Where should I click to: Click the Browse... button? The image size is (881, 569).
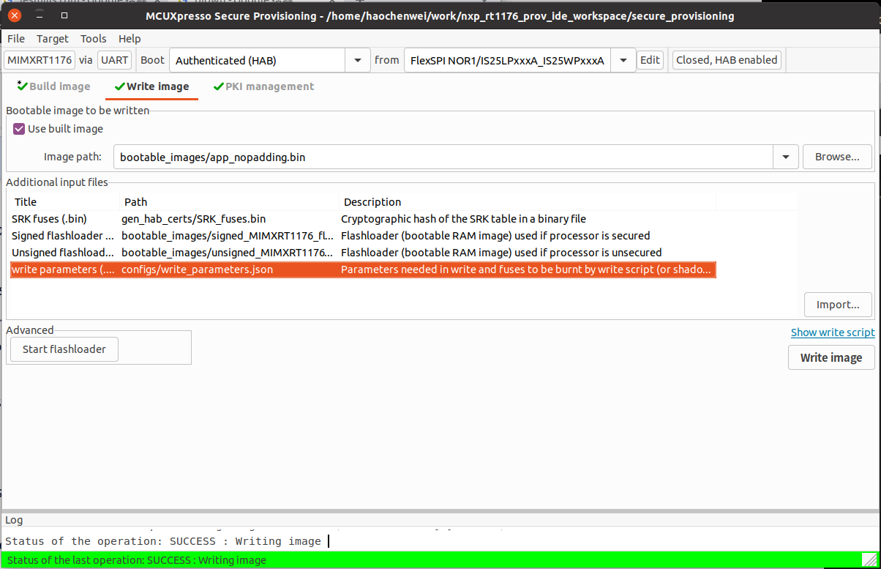837,157
